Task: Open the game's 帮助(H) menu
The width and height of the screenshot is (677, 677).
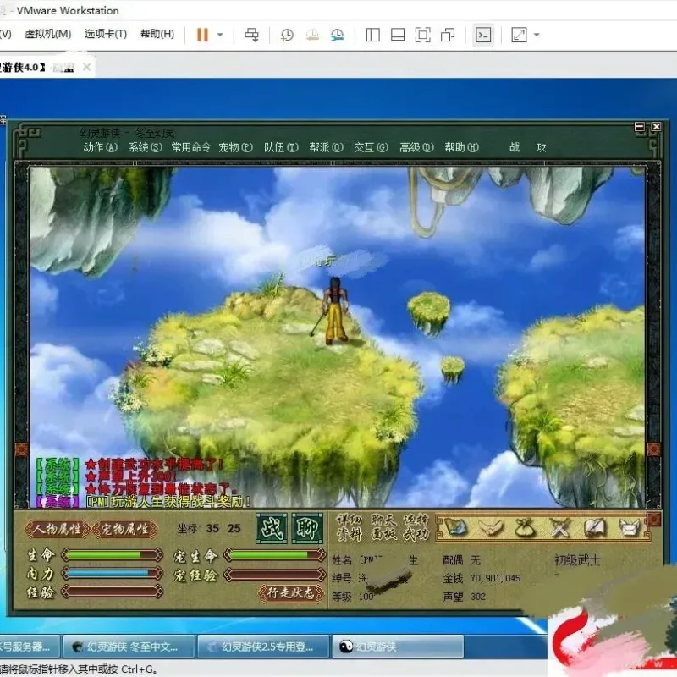Action: click(462, 147)
